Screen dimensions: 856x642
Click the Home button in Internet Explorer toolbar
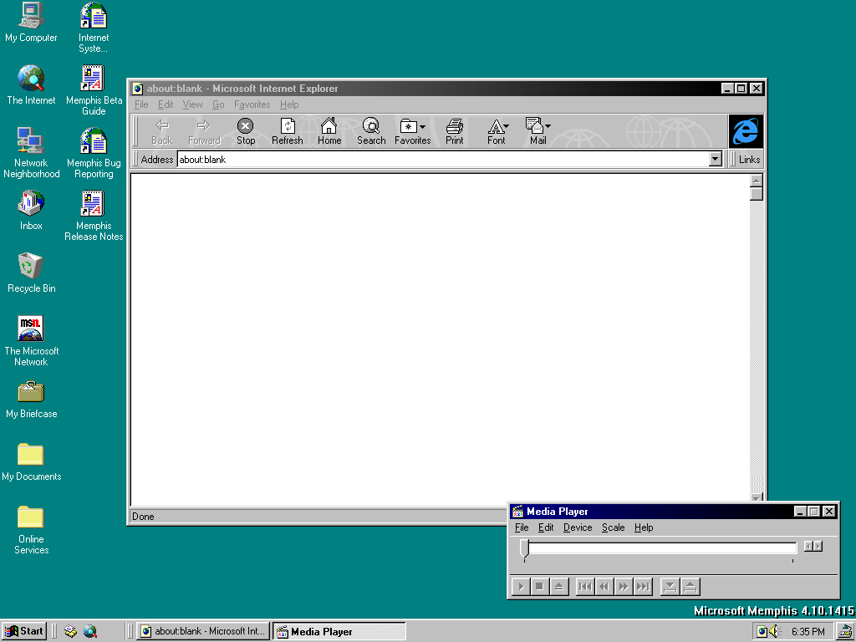[x=329, y=131]
